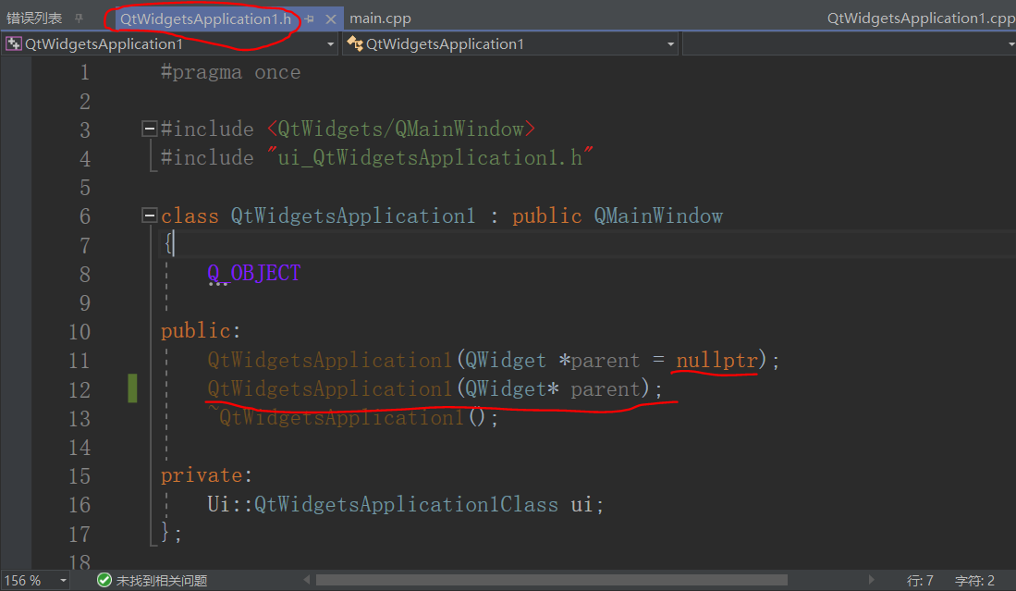This screenshot has width=1016, height=591.
Task: Open the empty dropdown at the top right
Action: point(1009,43)
